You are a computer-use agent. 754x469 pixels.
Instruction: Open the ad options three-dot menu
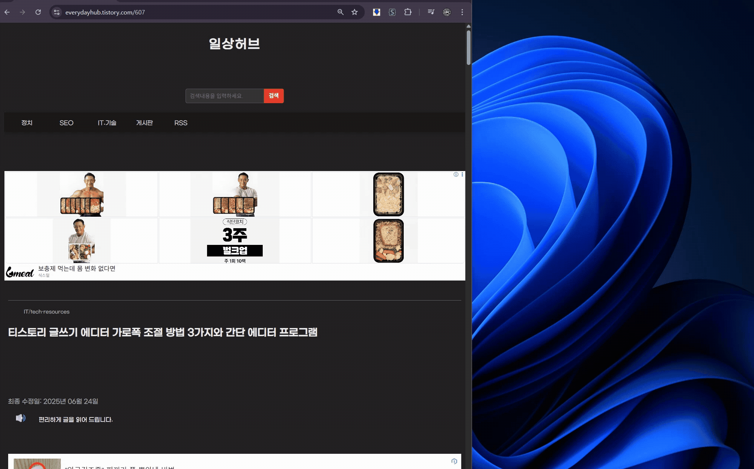pyautogui.click(x=462, y=174)
